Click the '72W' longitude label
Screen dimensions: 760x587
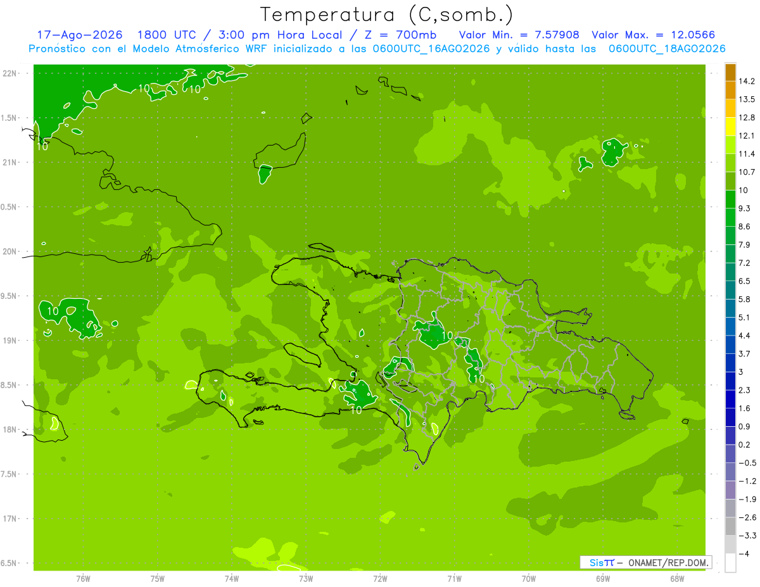point(380,579)
